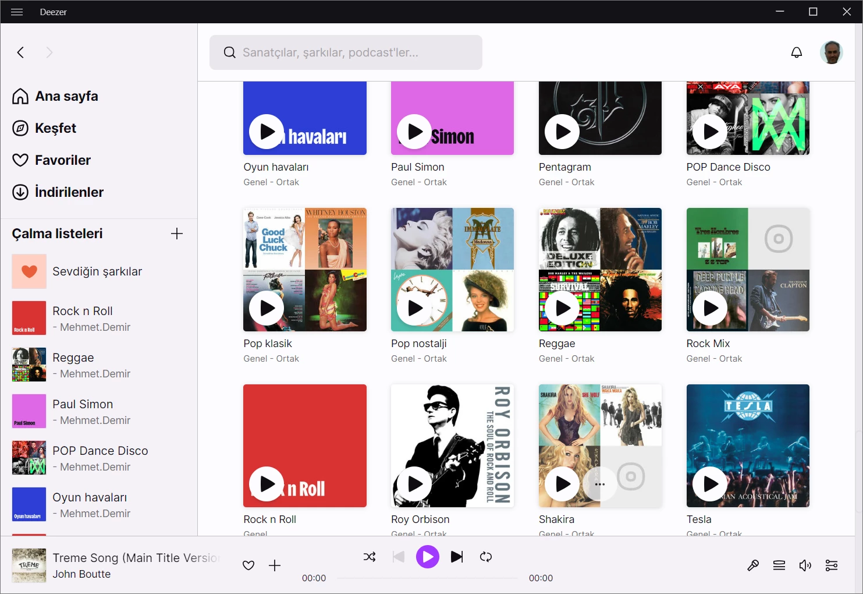Open the play queue list
This screenshot has height=594, width=863.
(x=779, y=565)
